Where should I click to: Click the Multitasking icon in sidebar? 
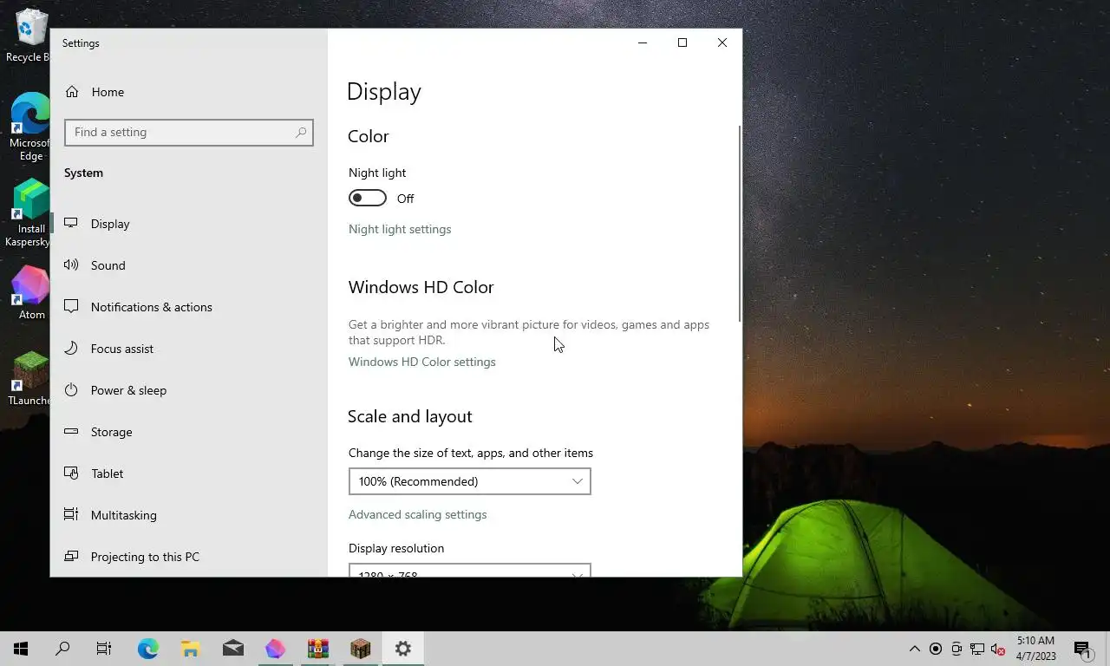[x=71, y=515]
